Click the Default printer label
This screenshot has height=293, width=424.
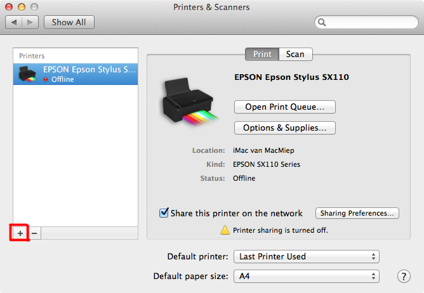click(x=197, y=256)
